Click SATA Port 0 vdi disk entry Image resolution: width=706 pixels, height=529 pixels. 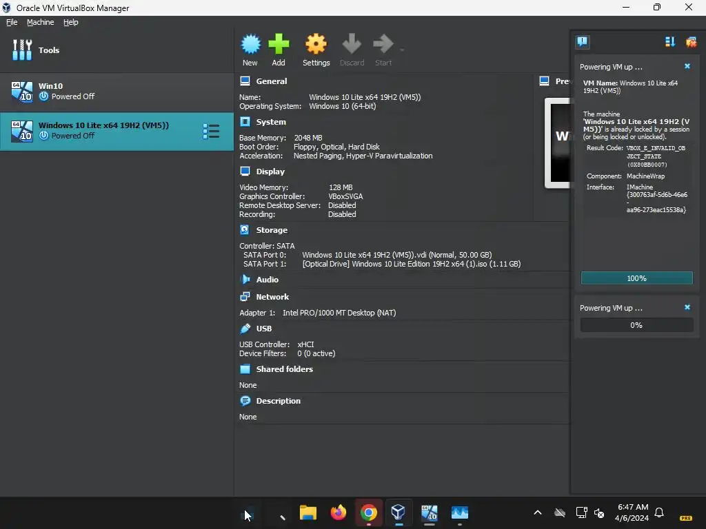coord(396,255)
